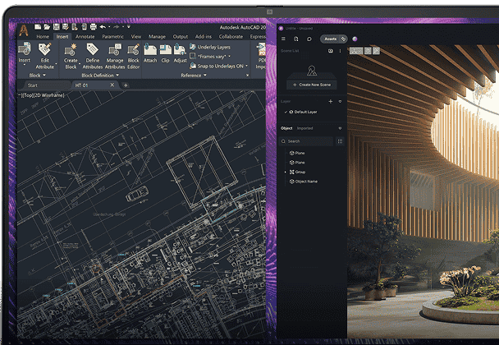The width and height of the screenshot is (499, 345).
Task: Open the Add-ins ribbon tab
Action: coord(203,37)
